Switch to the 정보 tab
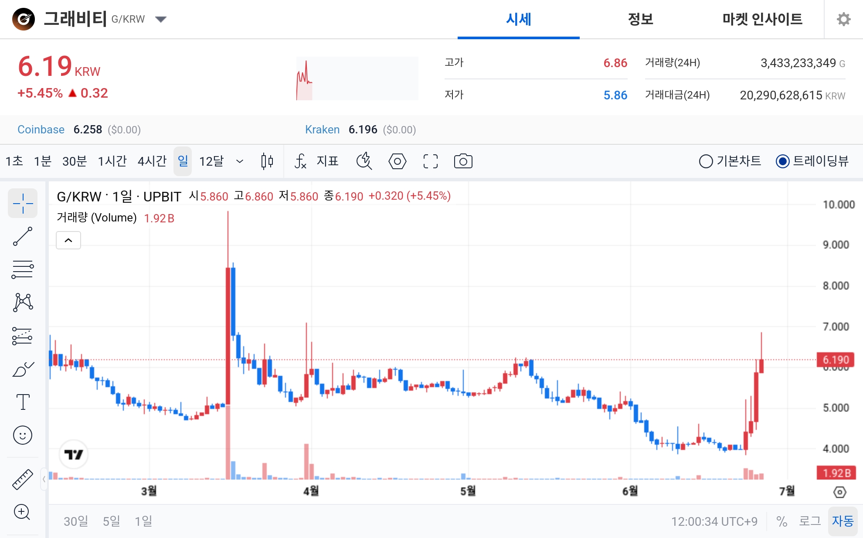The height and width of the screenshot is (538, 863). (x=641, y=19)
